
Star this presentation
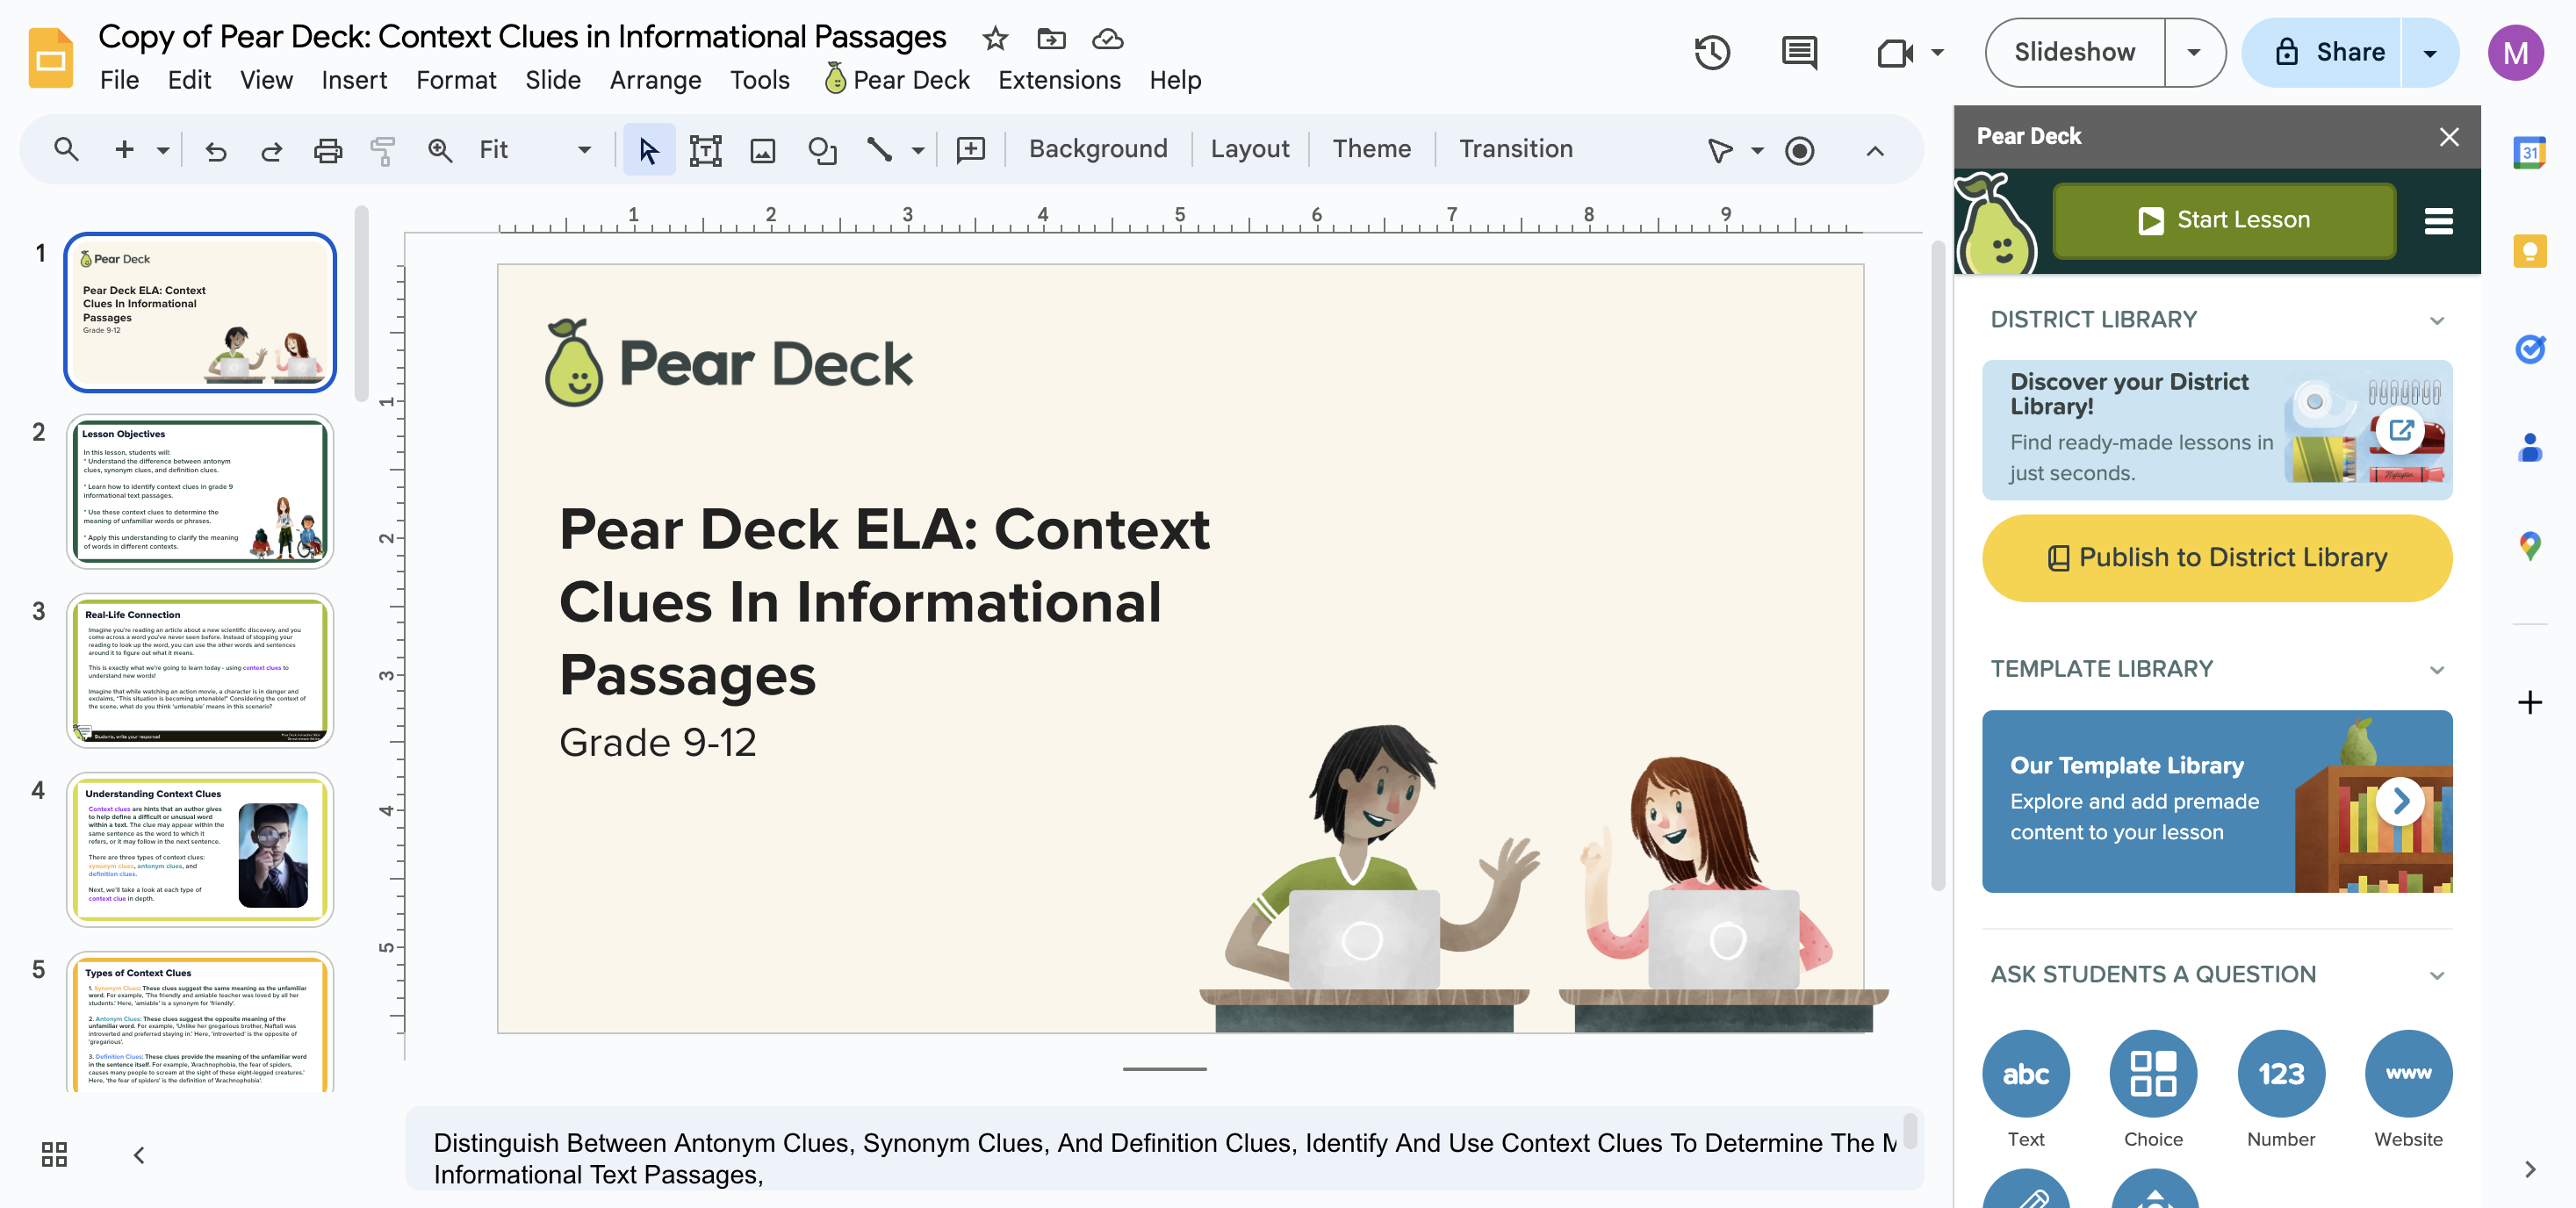tap(994, 38)
